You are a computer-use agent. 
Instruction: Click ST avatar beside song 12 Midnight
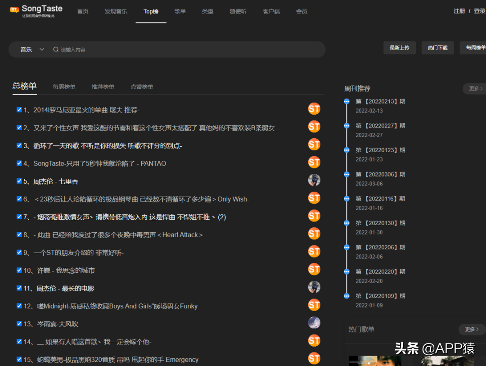pyautogui.click(x=314, y=305)
